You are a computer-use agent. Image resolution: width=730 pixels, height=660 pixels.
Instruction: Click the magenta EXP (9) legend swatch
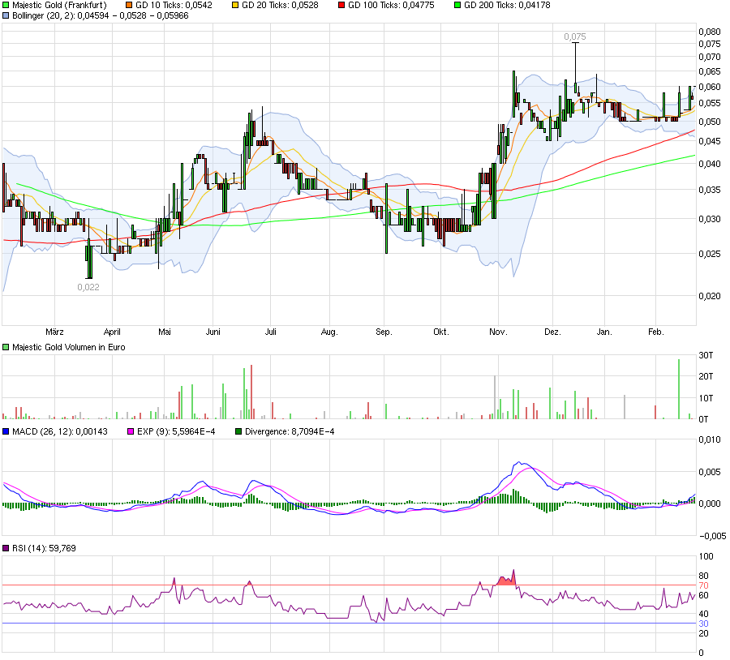pyautogui.click(x=131, y=431)
